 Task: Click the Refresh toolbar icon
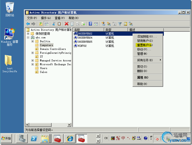coord(78,24)
